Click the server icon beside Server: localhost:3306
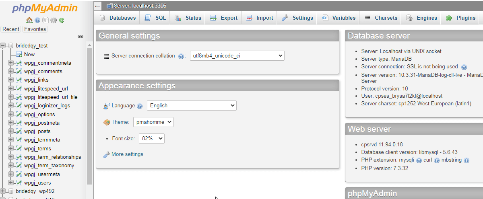 coord(109,6)
